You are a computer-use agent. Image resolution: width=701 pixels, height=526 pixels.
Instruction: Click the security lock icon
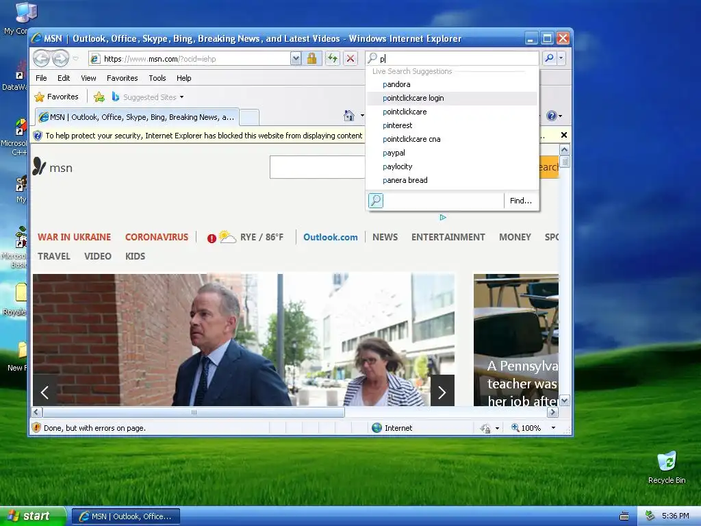(311, 59)
